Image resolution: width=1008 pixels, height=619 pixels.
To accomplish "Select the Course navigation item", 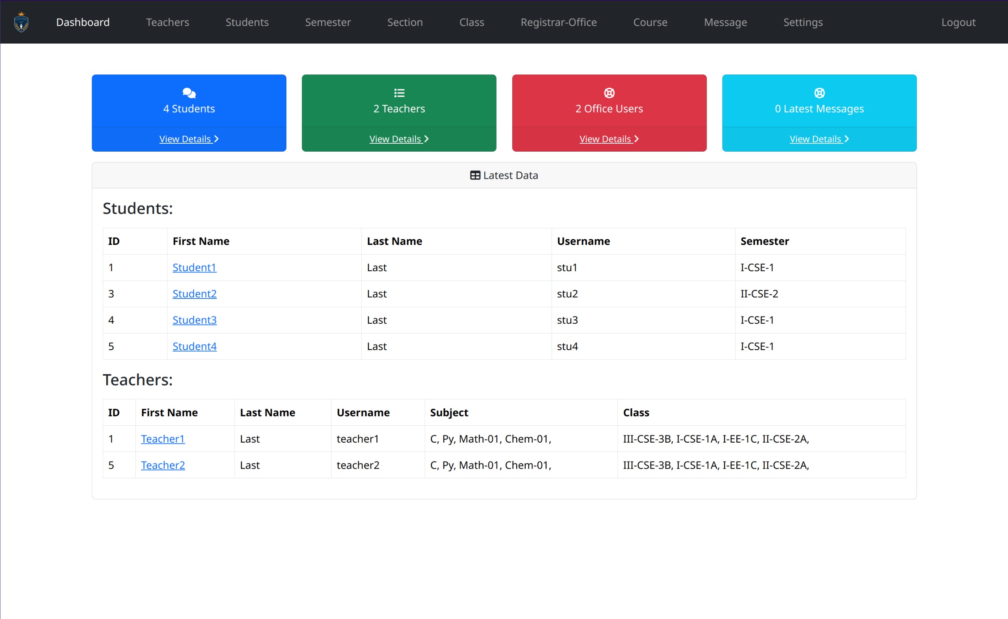I will [650, 22].
